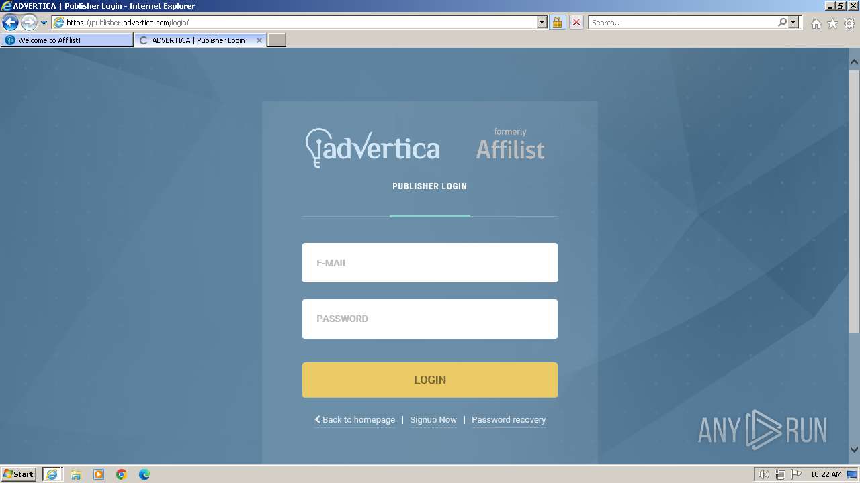Click the browser Forward arrow button
The width and height of the screenshot is (860, 483).
[29, 22]
